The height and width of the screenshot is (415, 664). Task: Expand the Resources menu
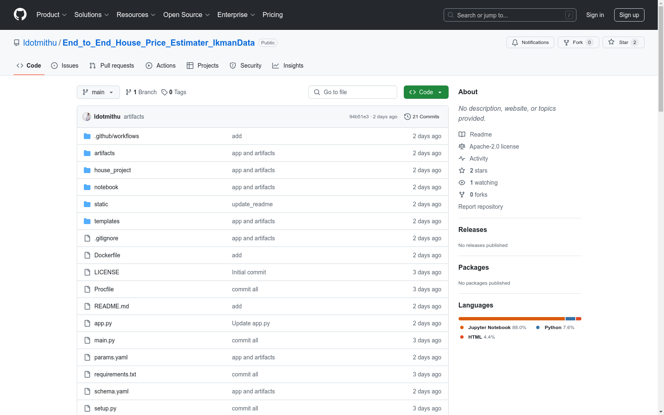[x=136, y=15]
